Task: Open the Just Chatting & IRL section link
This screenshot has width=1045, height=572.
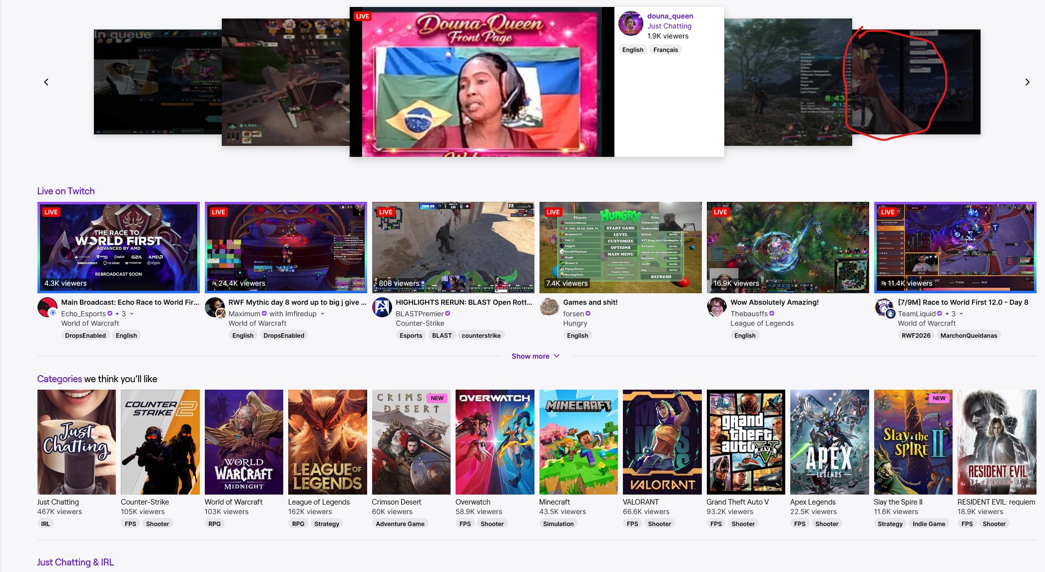Action: (x=75, y=562)
